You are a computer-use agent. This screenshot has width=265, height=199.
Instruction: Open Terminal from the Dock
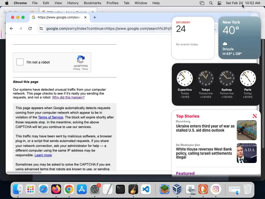[120, 189]
